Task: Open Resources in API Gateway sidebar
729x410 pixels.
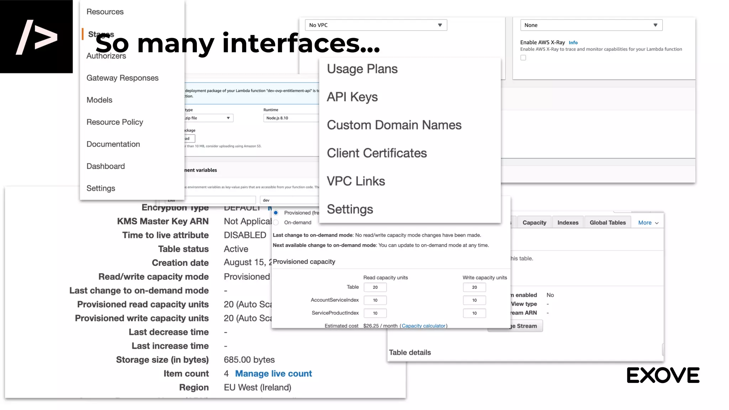Action: tap(105, 12)
